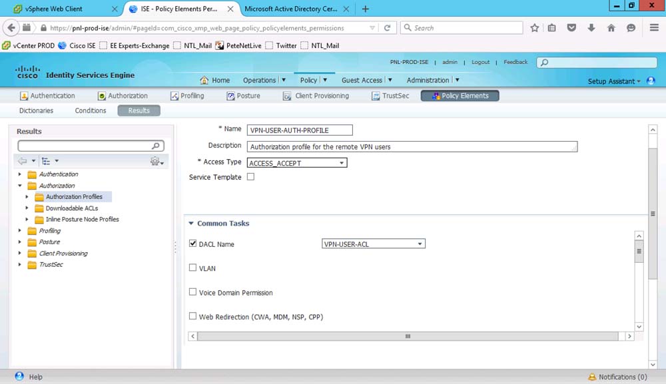
Task: Open the bookmarks list icon
Action: [x=551, y=28]
